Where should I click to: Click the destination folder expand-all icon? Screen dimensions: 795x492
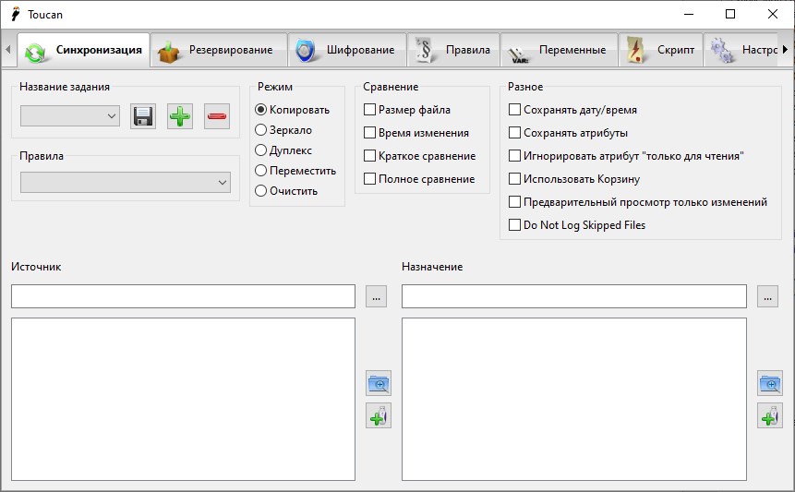(770, 382)
